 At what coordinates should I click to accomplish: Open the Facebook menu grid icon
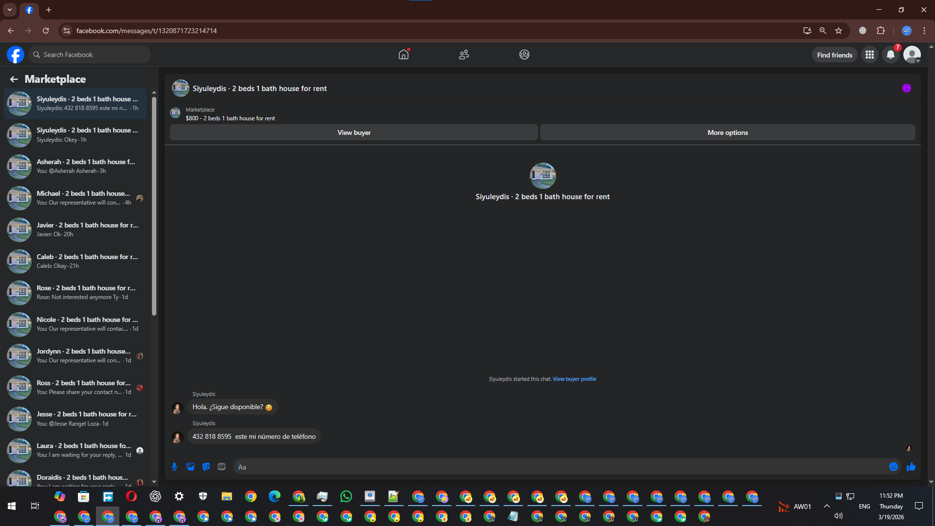(869, 55)
